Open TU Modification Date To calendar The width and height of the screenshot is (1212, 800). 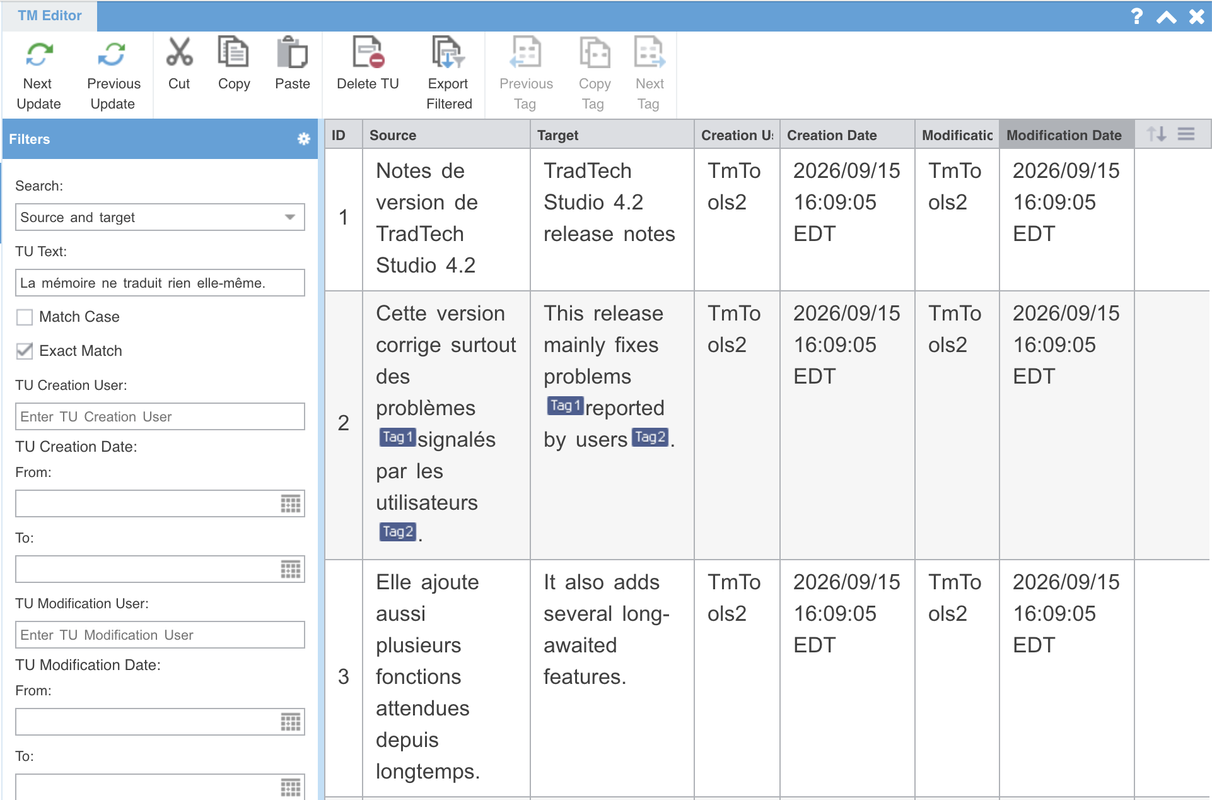290,787
